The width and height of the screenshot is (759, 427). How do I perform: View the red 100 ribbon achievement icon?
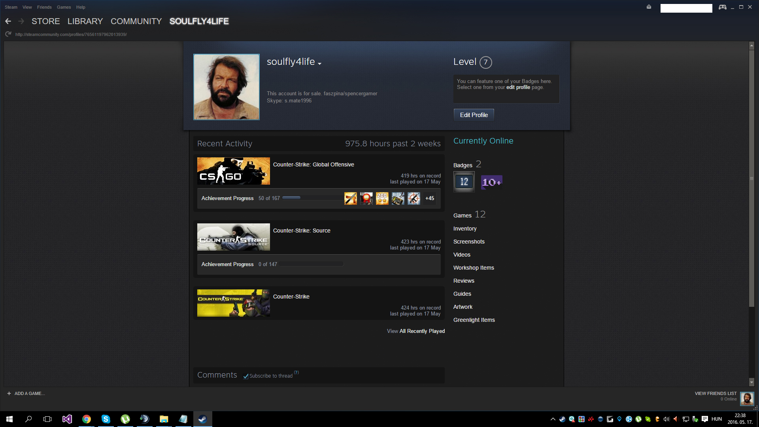coord(366,198)
